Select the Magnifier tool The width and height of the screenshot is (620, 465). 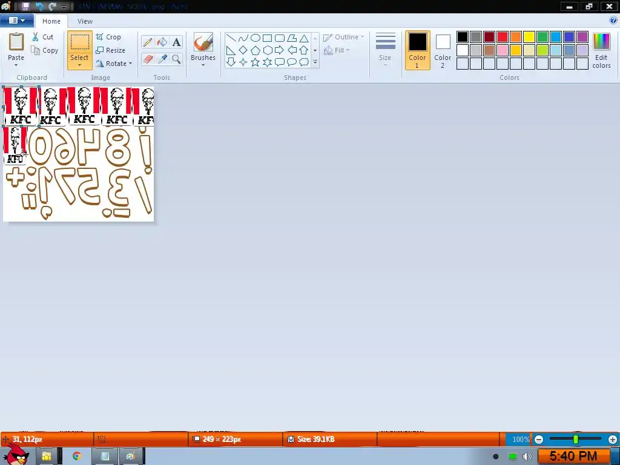(176, 59)
